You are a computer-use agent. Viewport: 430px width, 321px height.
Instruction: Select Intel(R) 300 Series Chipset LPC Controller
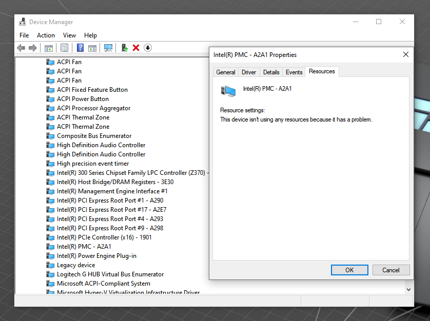133,173
